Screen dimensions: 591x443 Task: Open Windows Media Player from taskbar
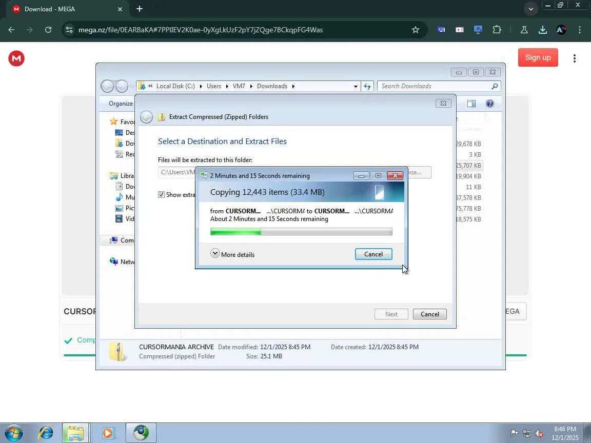108,433
